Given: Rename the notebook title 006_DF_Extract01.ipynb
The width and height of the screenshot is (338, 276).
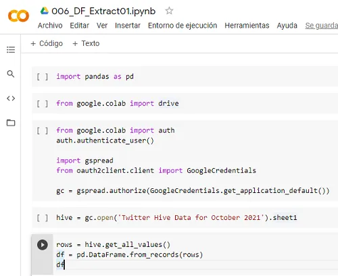Looking at the screenshot, I should 103,11.
